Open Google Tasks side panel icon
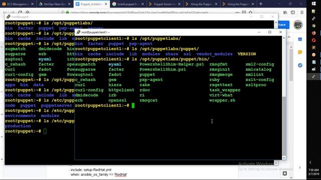321x180 pixels. coord(300,65)
